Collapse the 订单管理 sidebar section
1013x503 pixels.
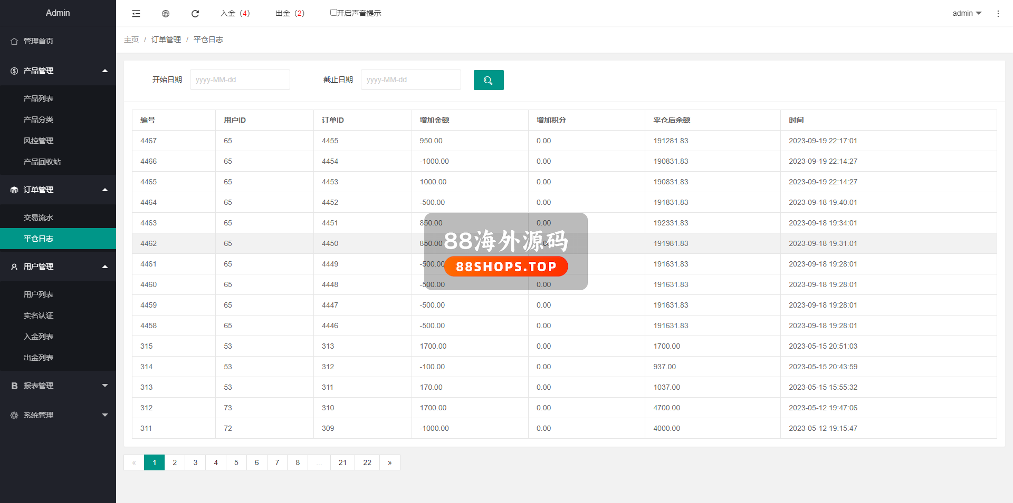coord(58,190)
